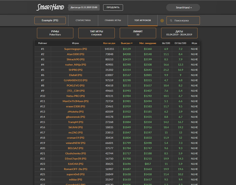Open player volandNEW (PS)
236x185 pixels.
click(x=76, y=143)
